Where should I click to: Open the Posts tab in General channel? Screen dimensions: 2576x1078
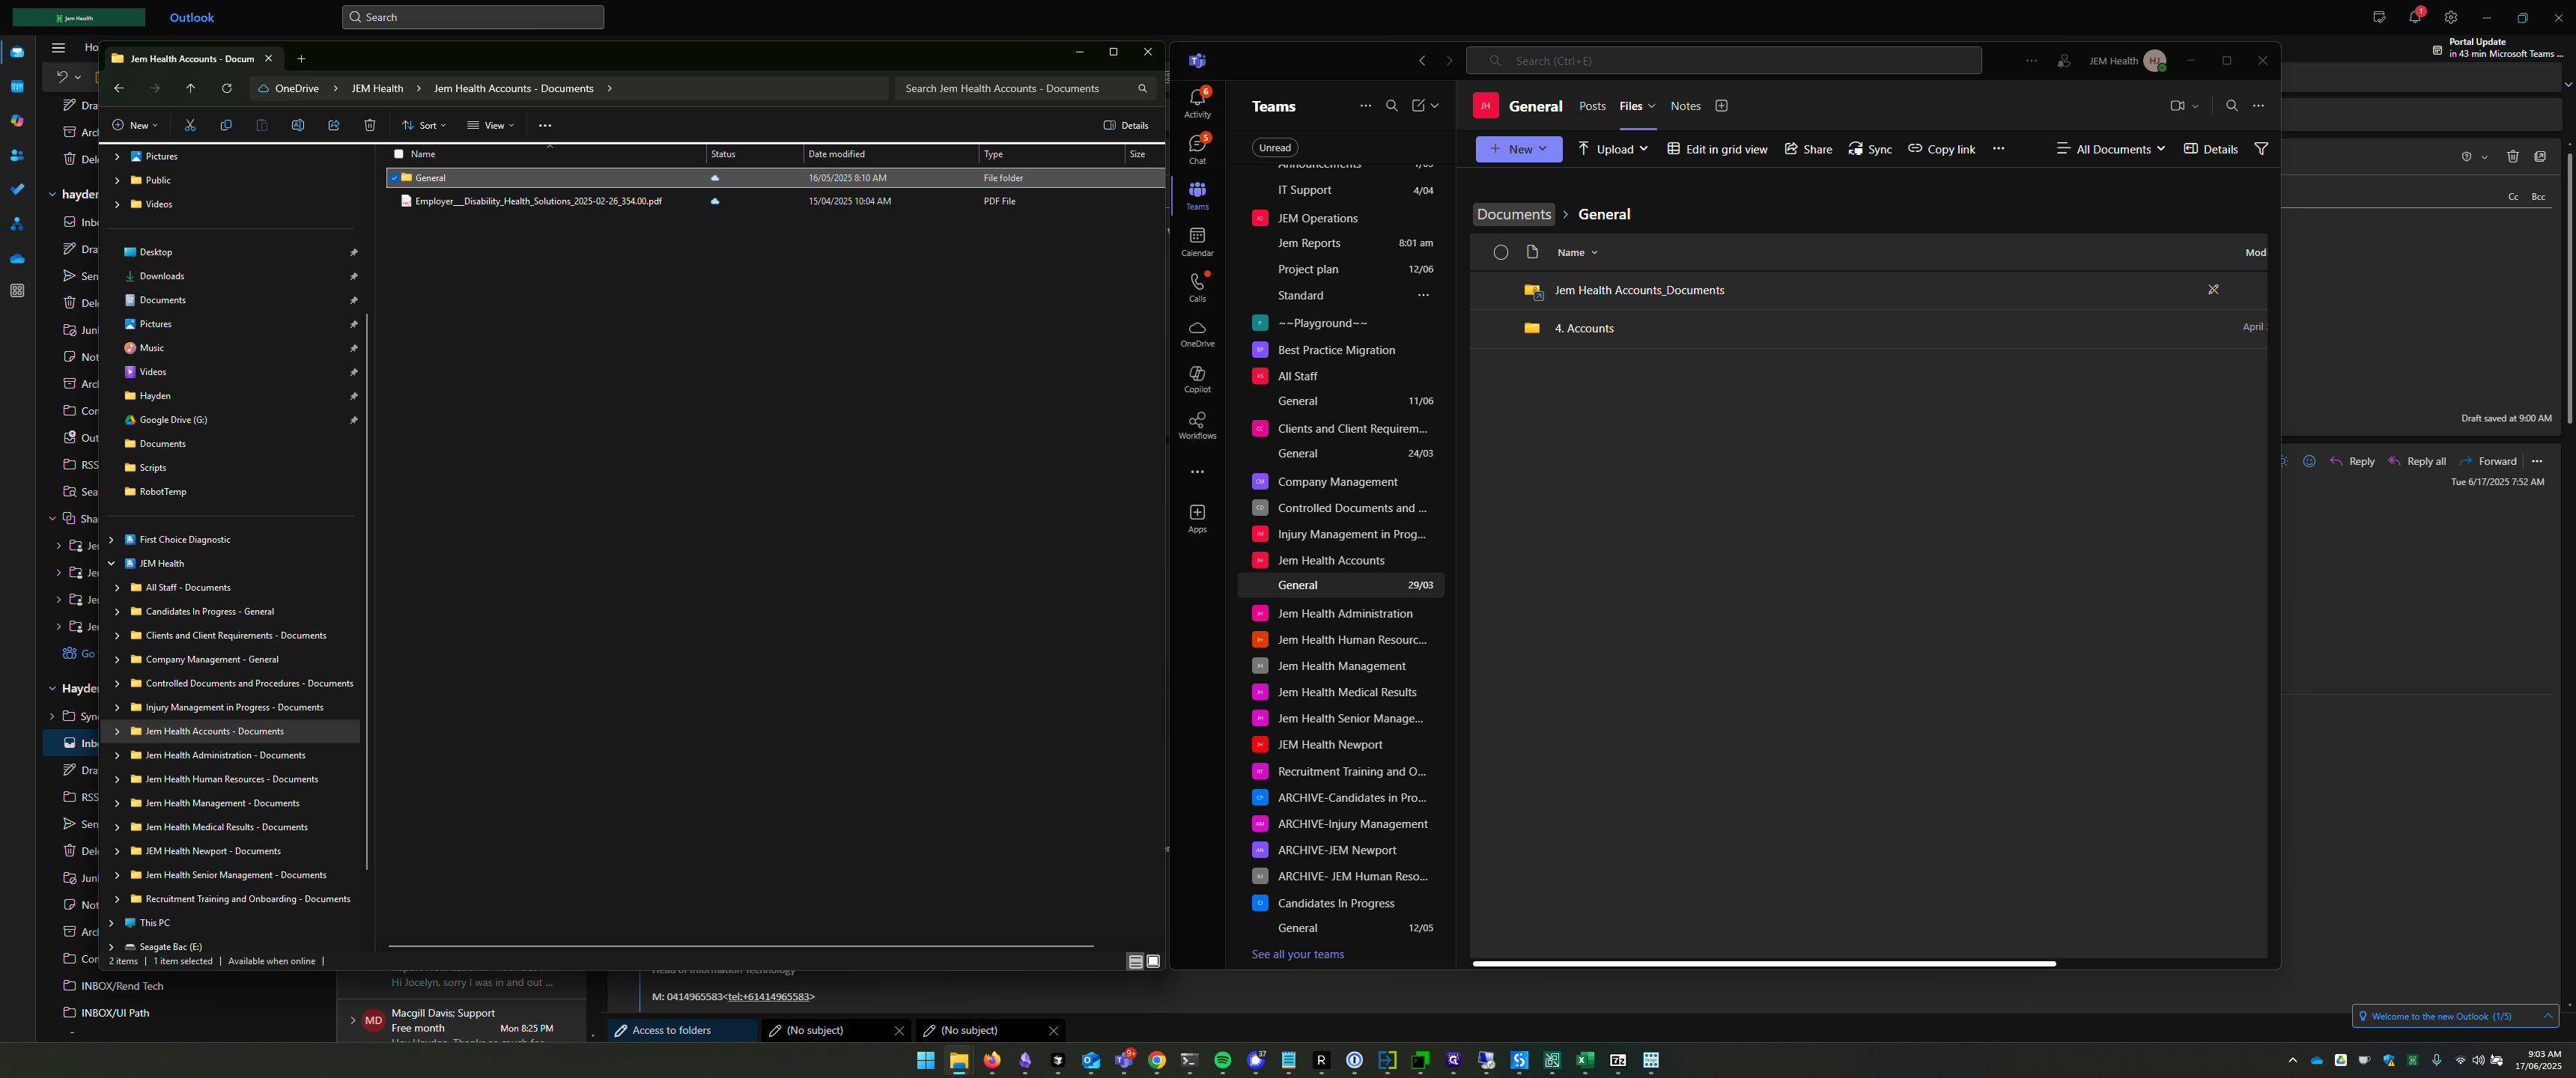[x=1592, y=106]
